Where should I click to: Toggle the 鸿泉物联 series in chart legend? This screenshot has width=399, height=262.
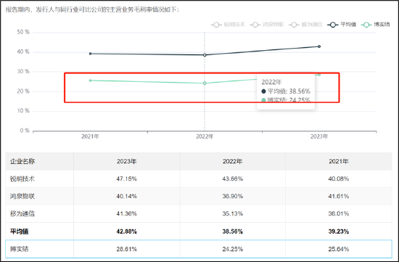tap(267, 25)
